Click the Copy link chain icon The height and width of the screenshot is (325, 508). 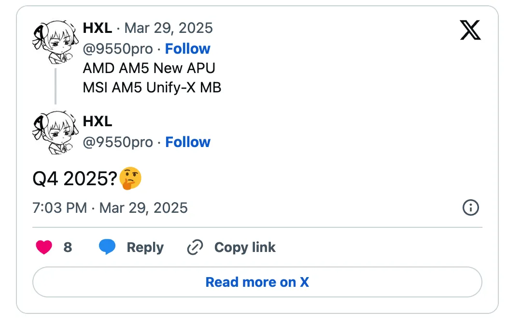195,247
